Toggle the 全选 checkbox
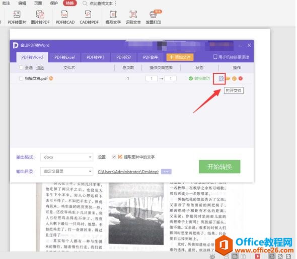 coord(21,67)
